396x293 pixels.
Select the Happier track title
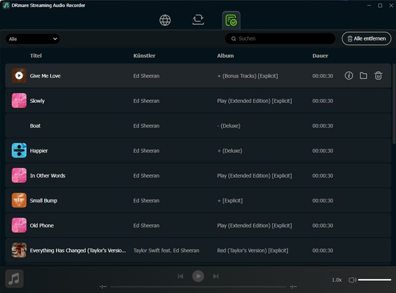[38, 151]
